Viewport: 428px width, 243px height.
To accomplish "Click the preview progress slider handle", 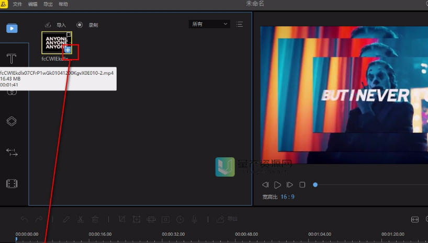I will pyautogui.click(x=316, y=185).
